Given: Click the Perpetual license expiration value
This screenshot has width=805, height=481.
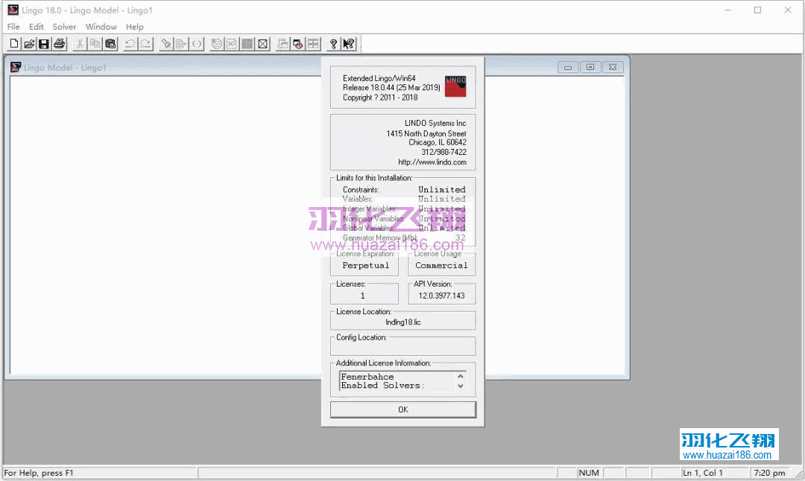Looking at the screenshot, I should coord(365,266).
